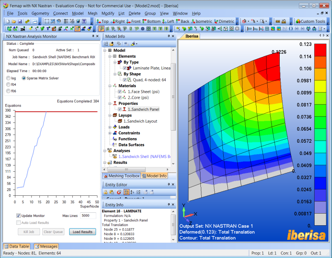This screenshot has height=258, width=332.
Task: Switch to the Front view
Action: 133,22
